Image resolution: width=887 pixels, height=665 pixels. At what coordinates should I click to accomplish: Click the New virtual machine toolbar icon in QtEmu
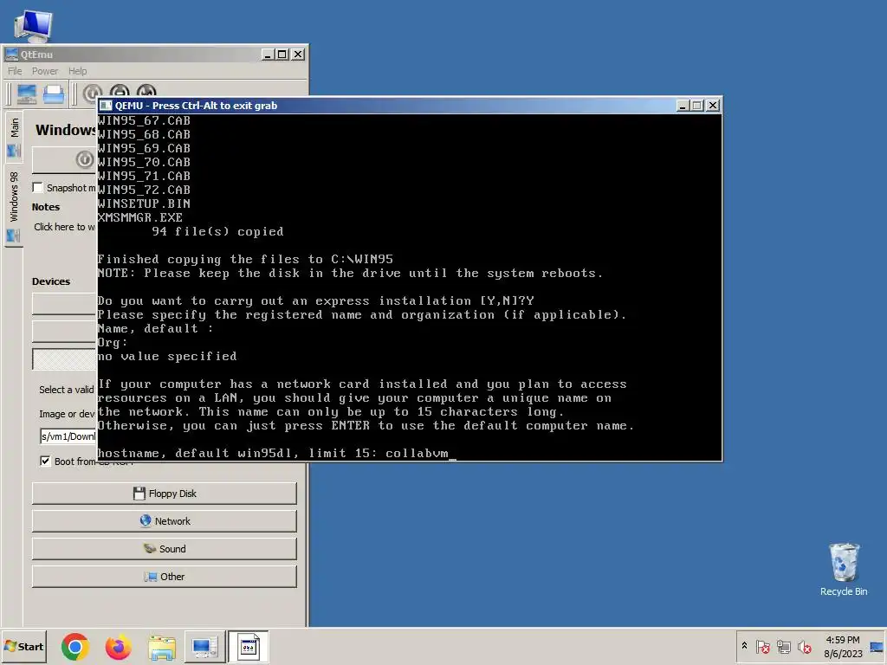[x=26, y=94]
